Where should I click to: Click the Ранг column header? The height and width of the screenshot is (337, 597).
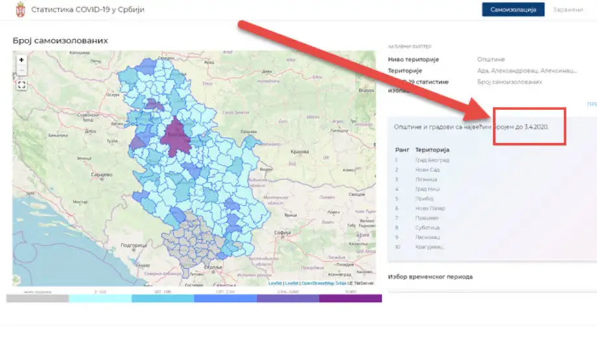(x=402, y=150)
